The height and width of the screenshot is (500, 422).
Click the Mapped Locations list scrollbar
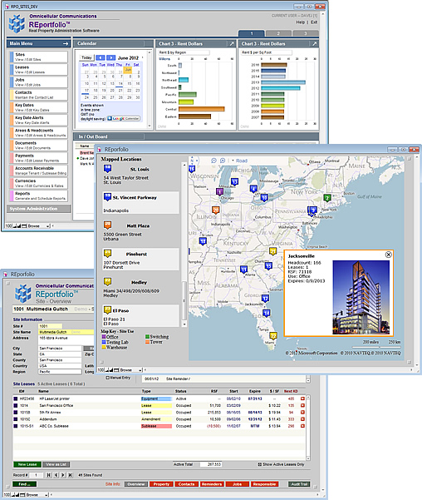[x=184, y=300]
